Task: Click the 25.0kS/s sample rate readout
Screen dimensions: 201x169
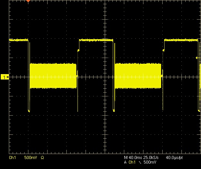Action: [x=151, y=157]
